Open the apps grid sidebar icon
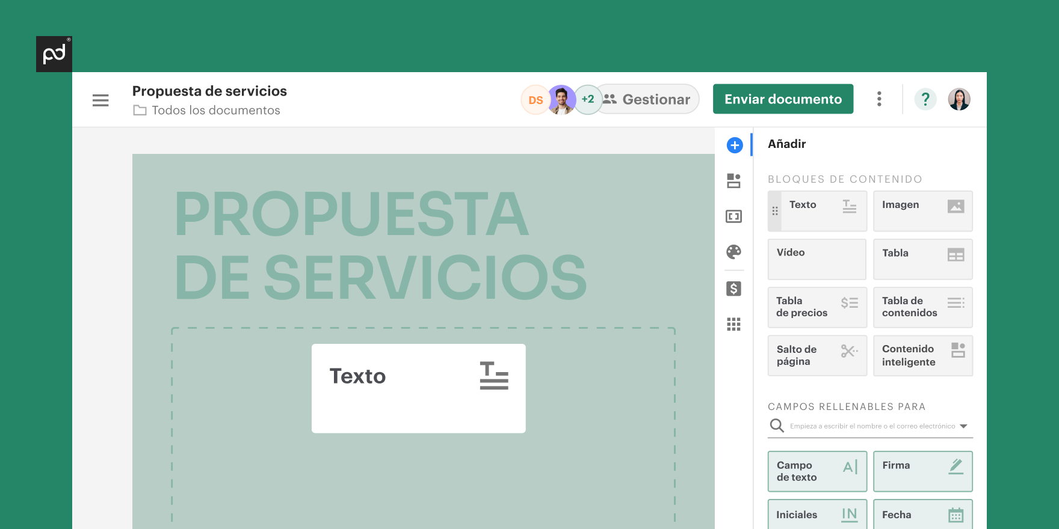Screen dimensions: 1059x529 733,325
